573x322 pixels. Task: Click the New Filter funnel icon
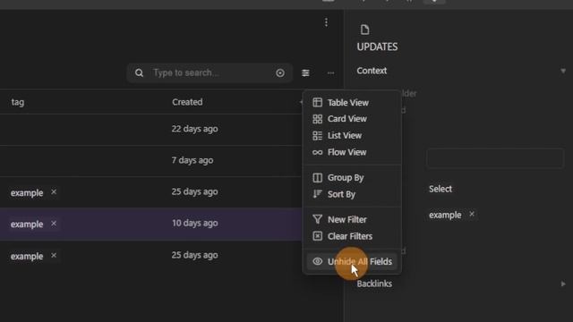click(317, 219)
